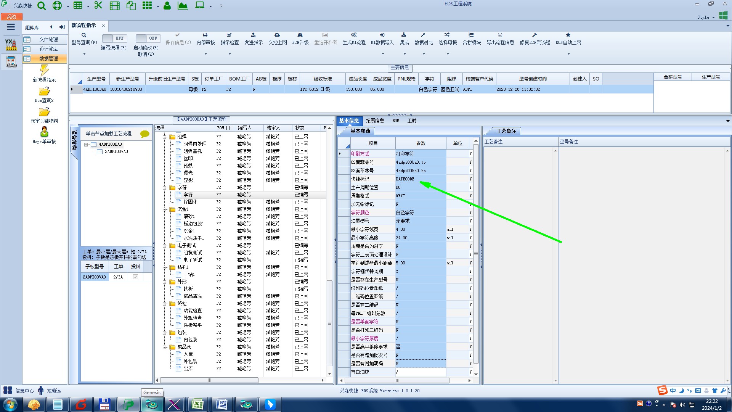Click the 内部审核 print icon
Image resolution: width=732 pixels, height=412 pixels.
coord(205,35)
